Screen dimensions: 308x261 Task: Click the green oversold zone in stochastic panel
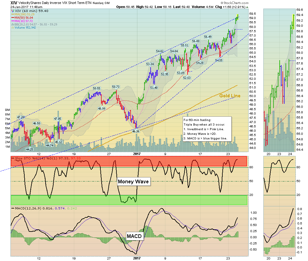[129, 200]
